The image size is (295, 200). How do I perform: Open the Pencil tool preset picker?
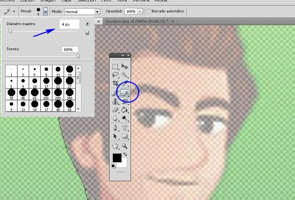(x=14, y=12)
